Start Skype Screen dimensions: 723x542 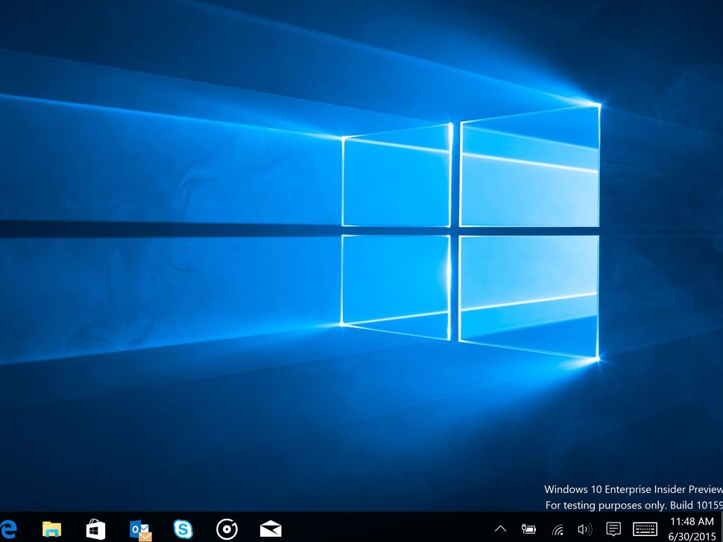[x=183, y=529]
